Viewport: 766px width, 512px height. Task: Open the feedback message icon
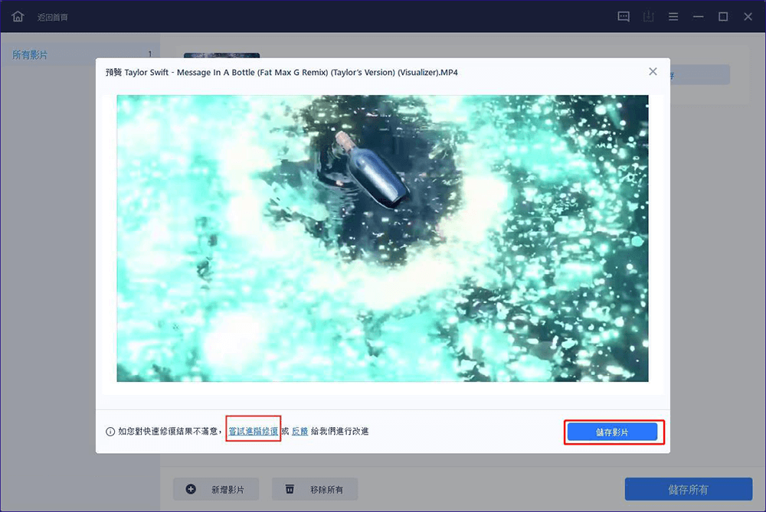624,17
